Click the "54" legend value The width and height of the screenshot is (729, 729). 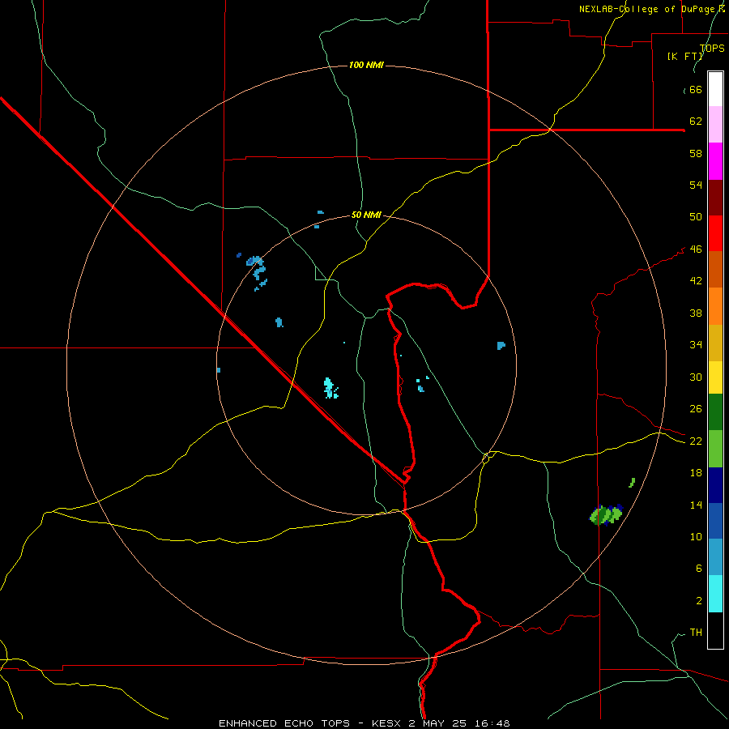pyautogui.click(x=696, y=185)
